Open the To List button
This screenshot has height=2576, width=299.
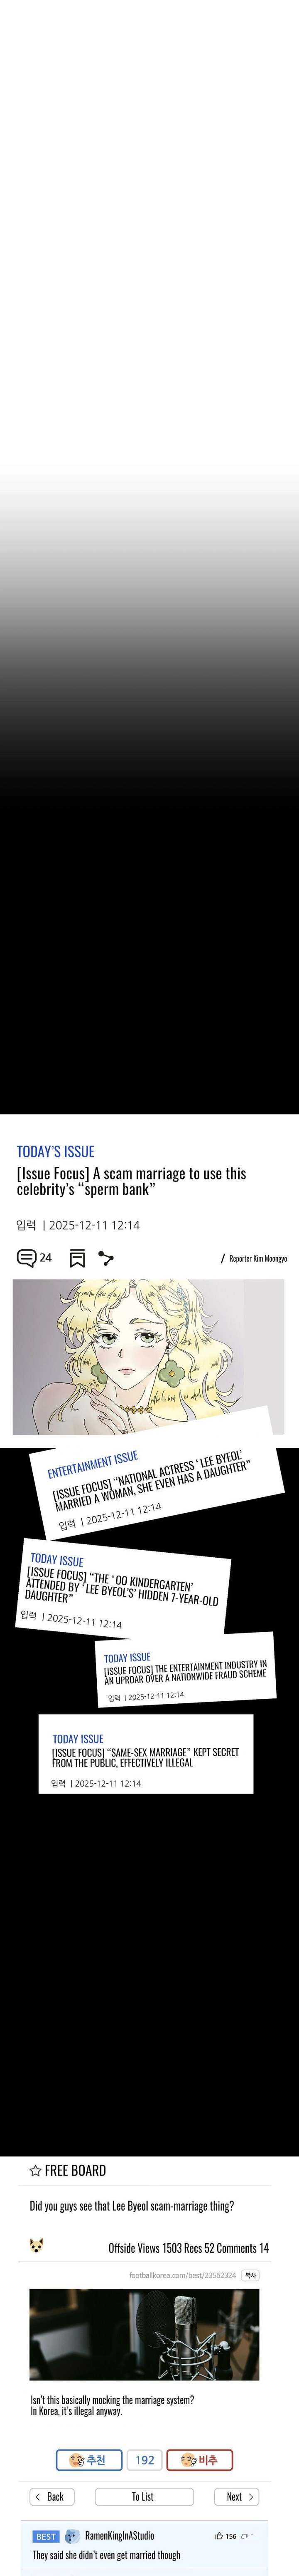point(144,2497)
